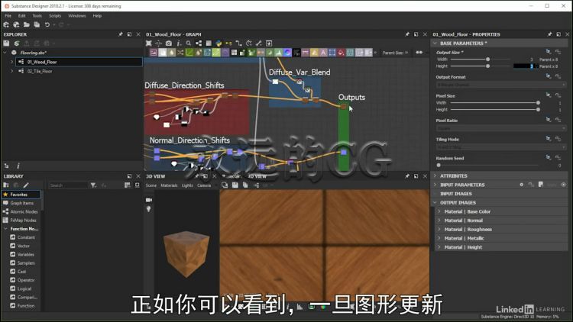
Task: Click the wrench tool icon in the graph toolbar
Action: point(259,43)
